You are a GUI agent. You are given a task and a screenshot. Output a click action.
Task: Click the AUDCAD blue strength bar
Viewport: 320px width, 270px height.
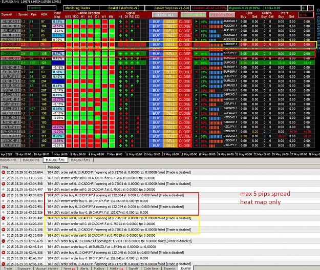click(216, 22)
